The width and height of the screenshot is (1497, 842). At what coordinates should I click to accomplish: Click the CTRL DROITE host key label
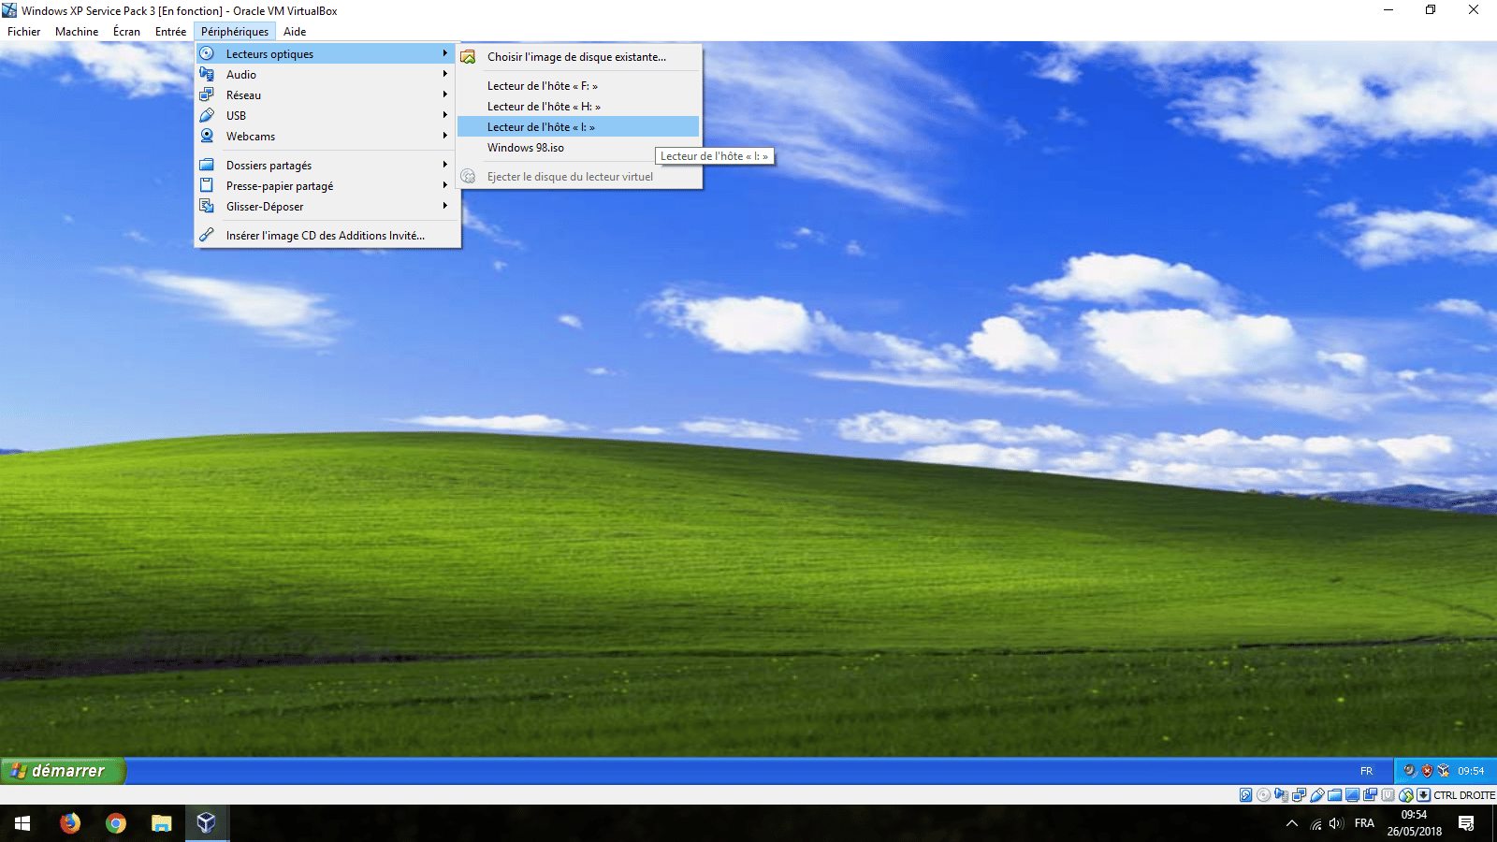click(1464, 795)
